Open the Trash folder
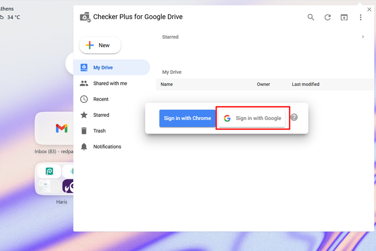The image size is (376, 251). (x=112, y=131)
